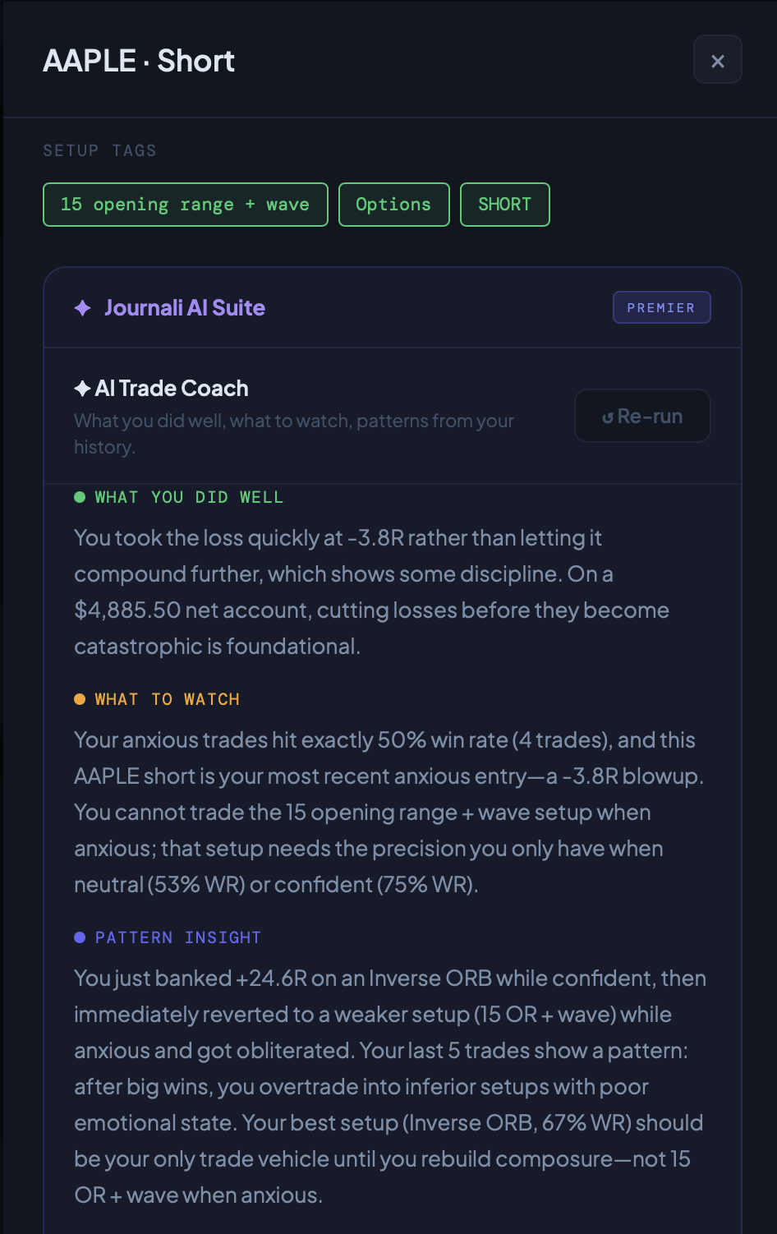777x1234 pixels.
Task: Click the PATTERN INSIGHT heading
Action: [x=178, y=937]
